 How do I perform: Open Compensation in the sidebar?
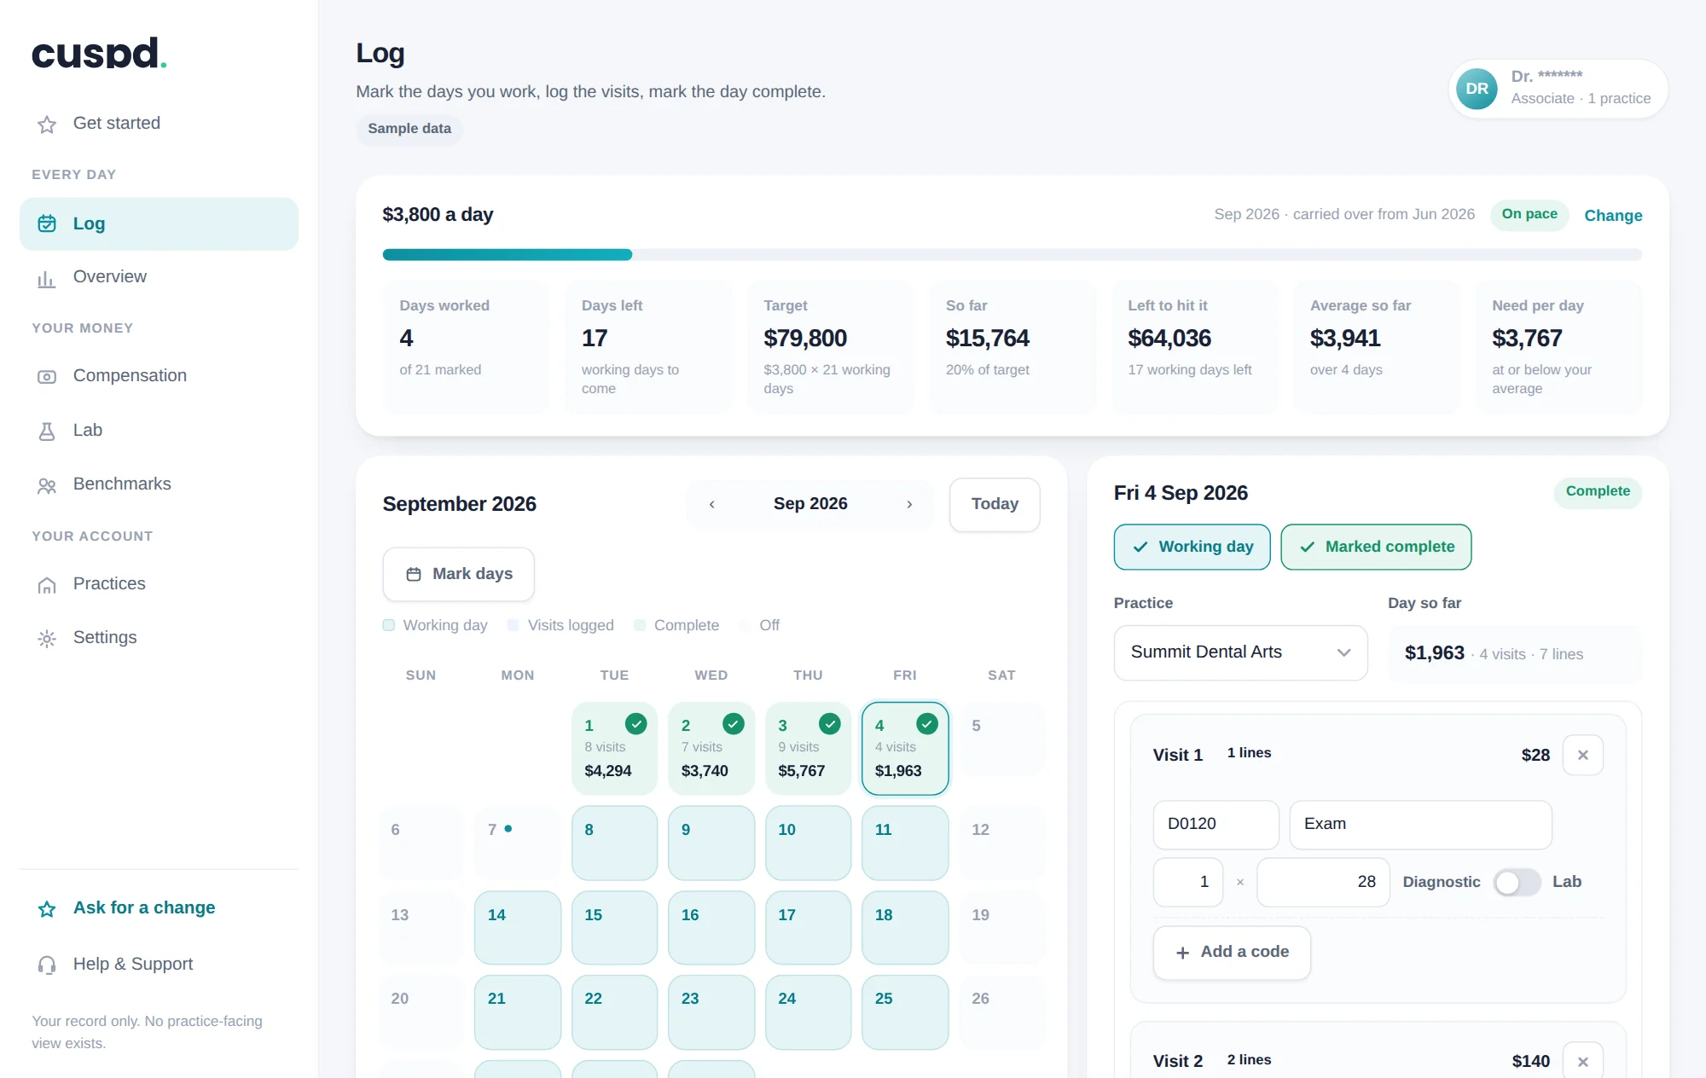(x=159, y=376)
